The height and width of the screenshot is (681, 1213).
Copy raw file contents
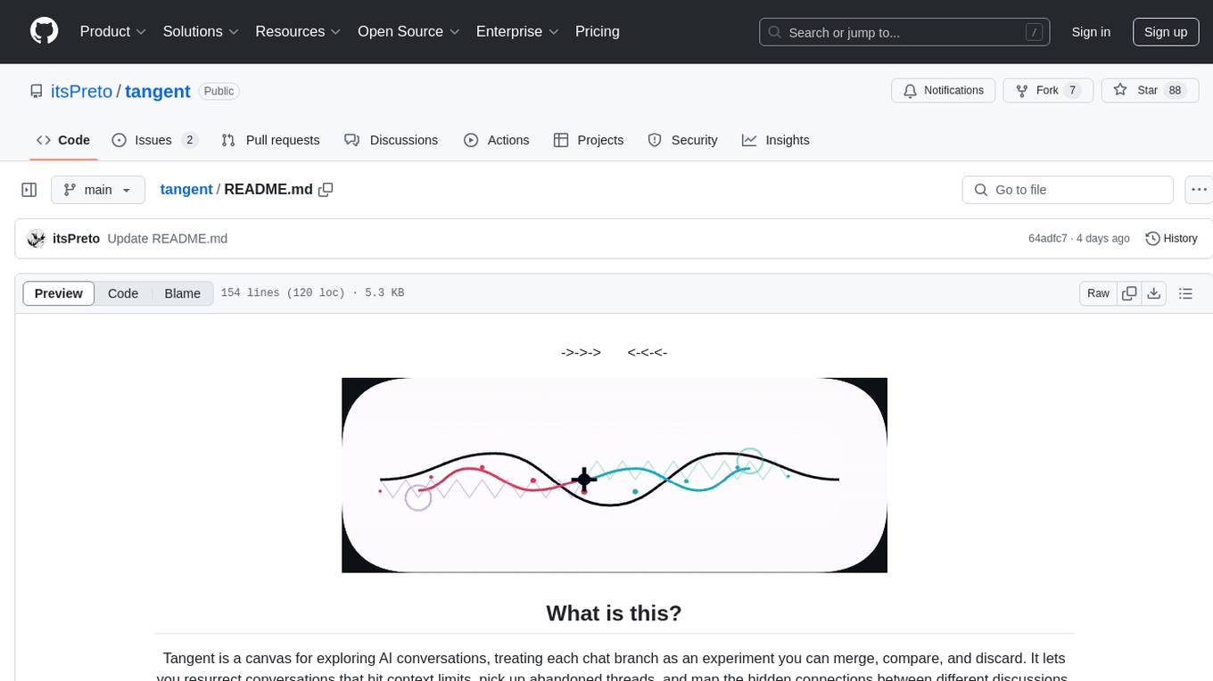1129,293
